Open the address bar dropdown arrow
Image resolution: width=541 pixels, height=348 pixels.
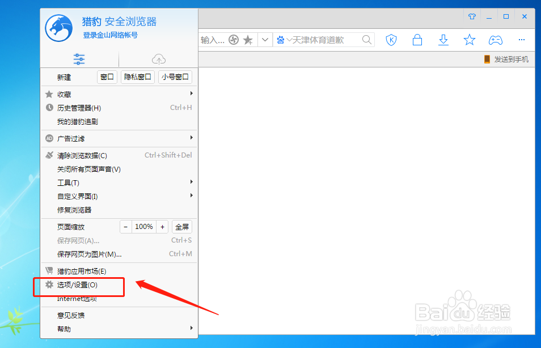(265, 40)
